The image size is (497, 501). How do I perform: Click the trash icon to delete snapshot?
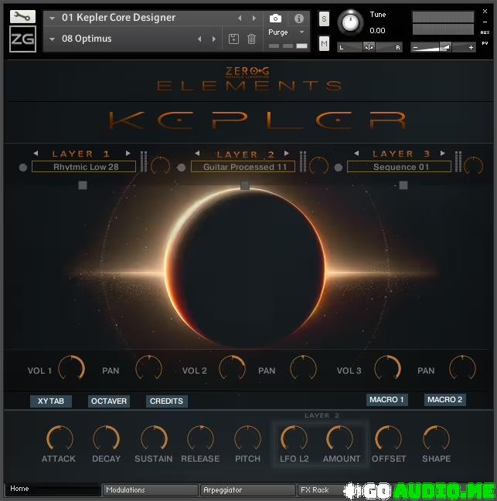251,39
